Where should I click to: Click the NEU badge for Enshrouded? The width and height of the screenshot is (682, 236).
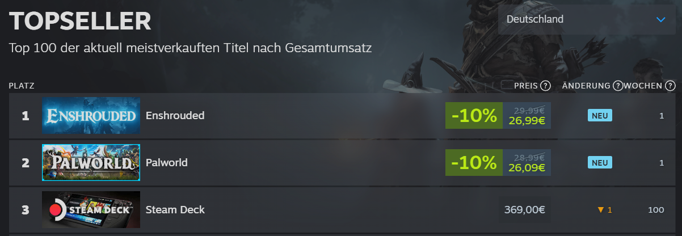pyautogui.click(x=600, y=116)
